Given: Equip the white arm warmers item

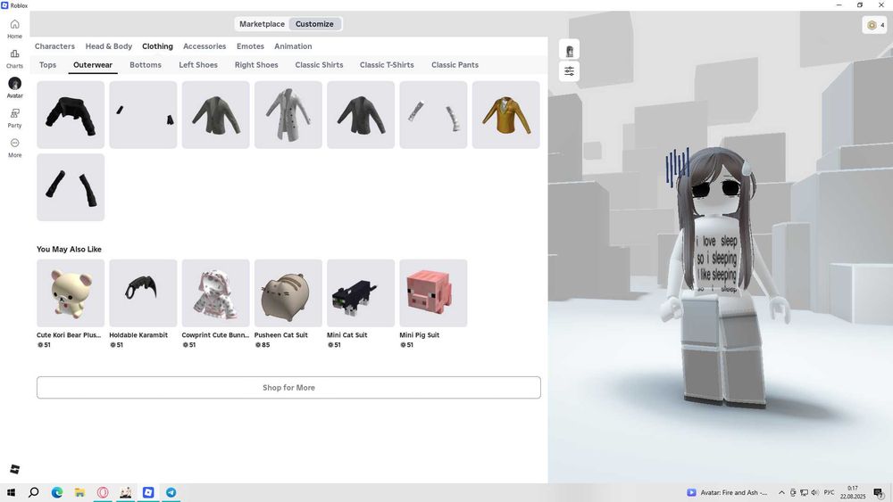Looking at the screenshot, I should tap(433, 115).
